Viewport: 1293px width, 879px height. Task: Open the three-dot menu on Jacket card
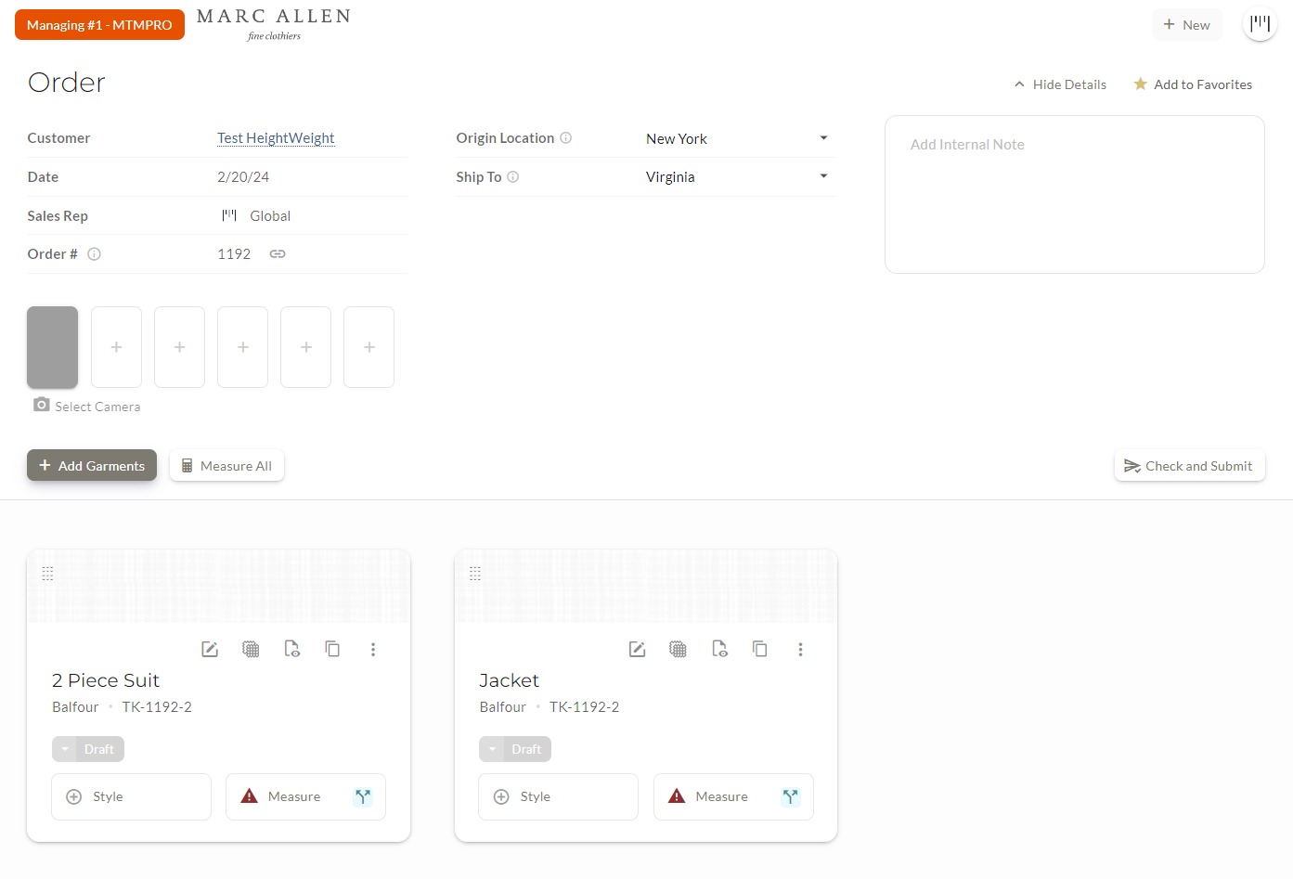(800, 650)
